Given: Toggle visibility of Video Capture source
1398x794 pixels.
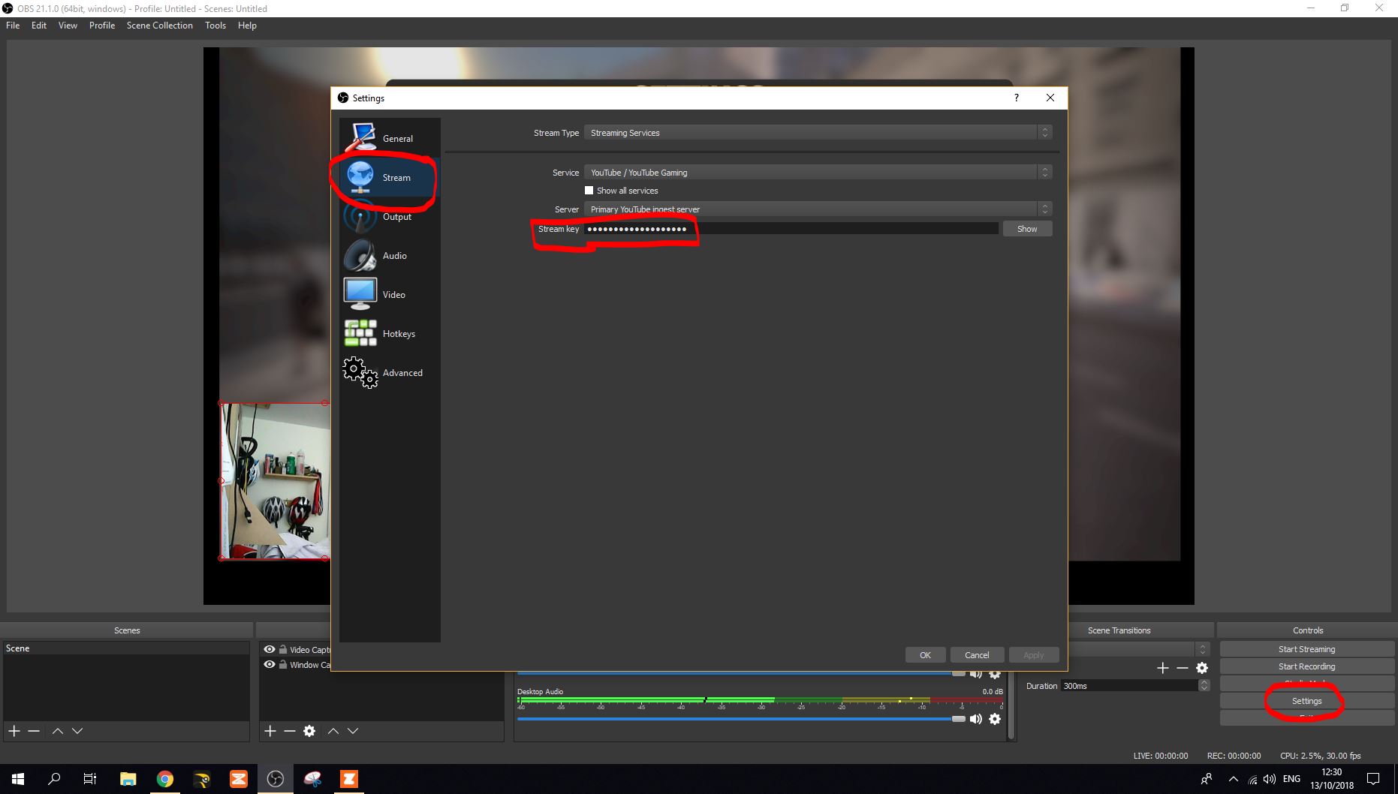Looking at the screenshot, I should click(x=270, y=650).
